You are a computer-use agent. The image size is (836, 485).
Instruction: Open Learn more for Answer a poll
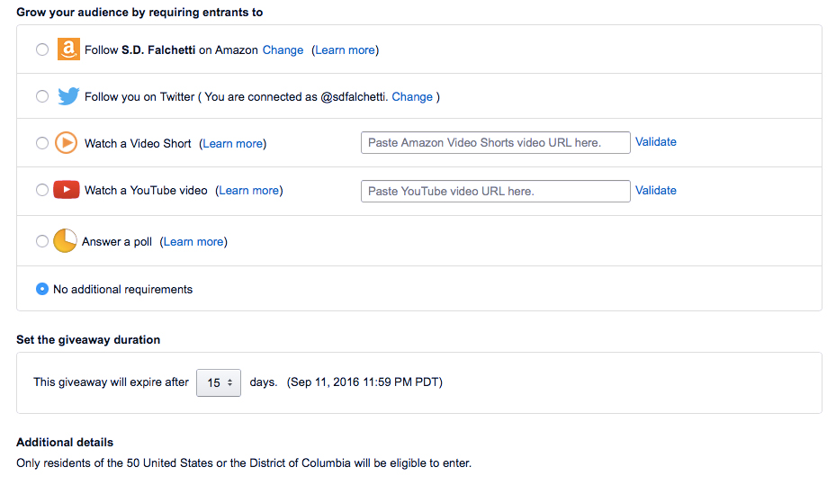coord(193,242)
